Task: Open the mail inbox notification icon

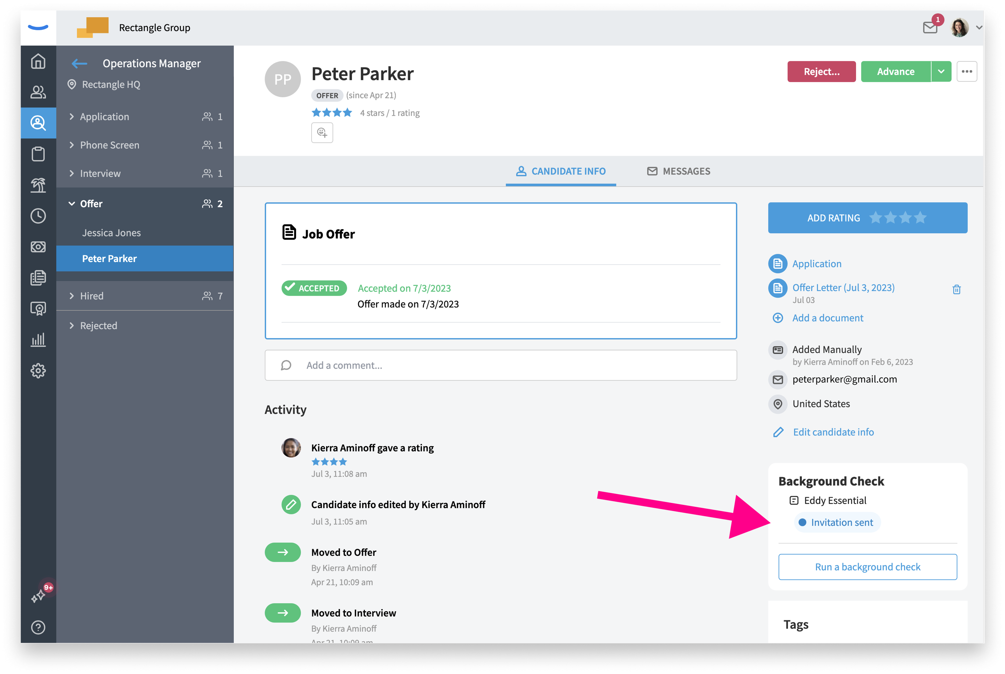Action: 930,28
